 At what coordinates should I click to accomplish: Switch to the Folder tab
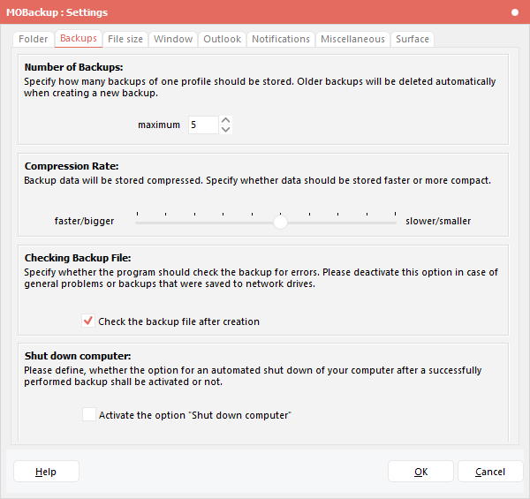pyautogui.click(x=34, y=39)
